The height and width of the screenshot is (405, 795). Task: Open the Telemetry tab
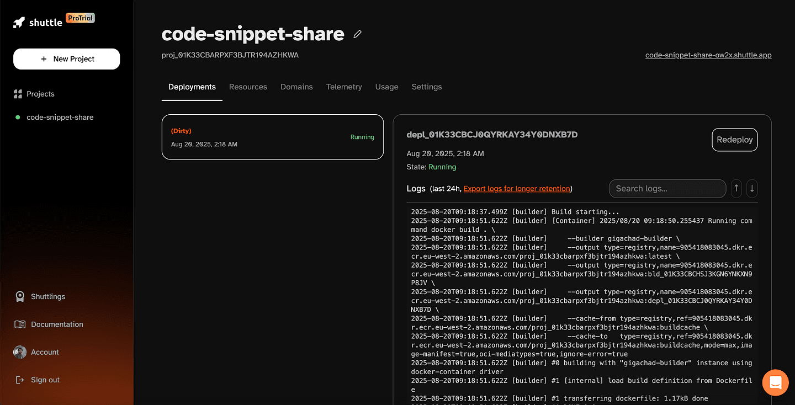point(344,87)
